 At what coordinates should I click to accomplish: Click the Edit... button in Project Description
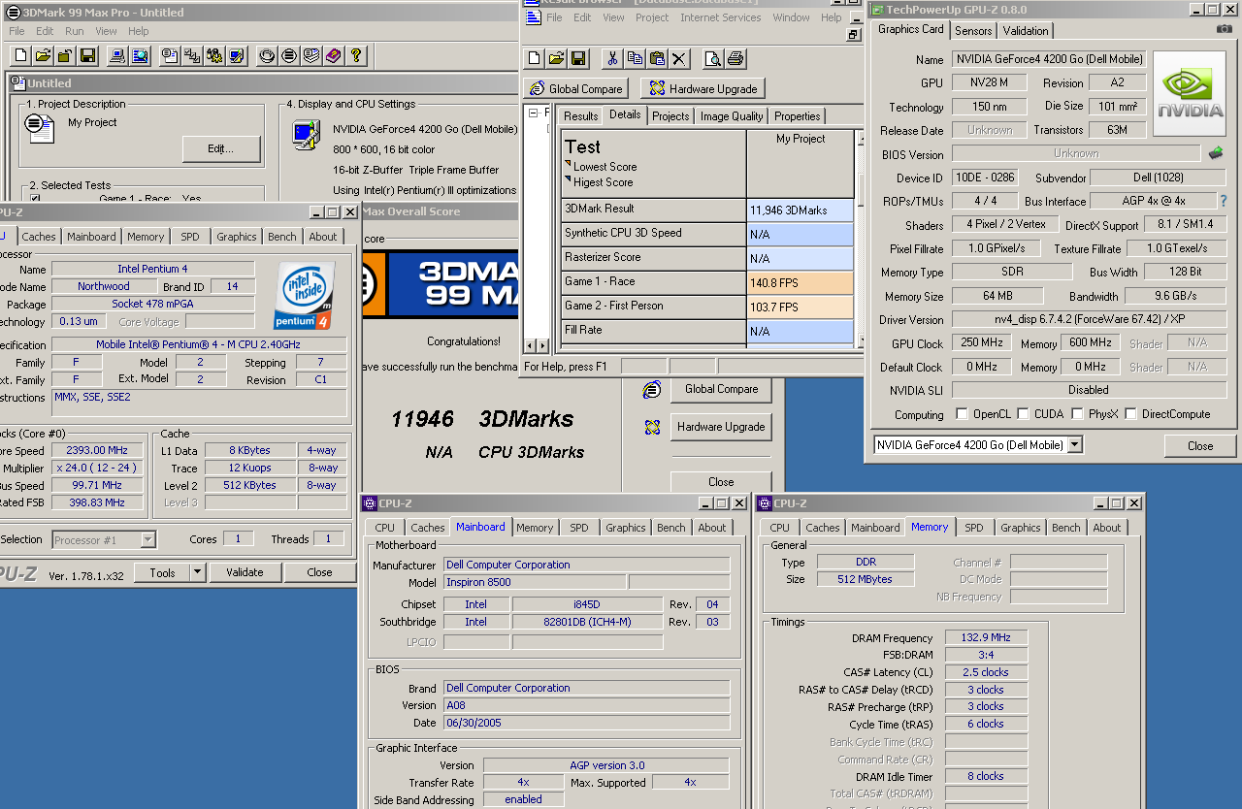click(221, 148)
